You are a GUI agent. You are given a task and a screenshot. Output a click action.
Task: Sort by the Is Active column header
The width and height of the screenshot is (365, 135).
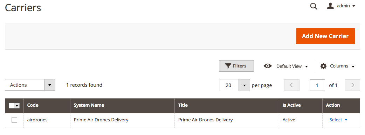tap(292, 105)
